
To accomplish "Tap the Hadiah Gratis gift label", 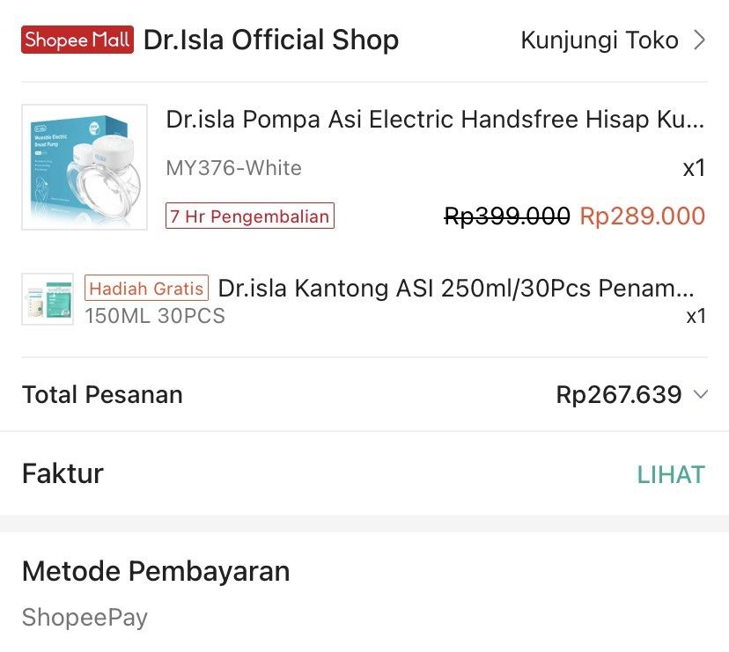I will pyautogui.click(x=145, y=288).
